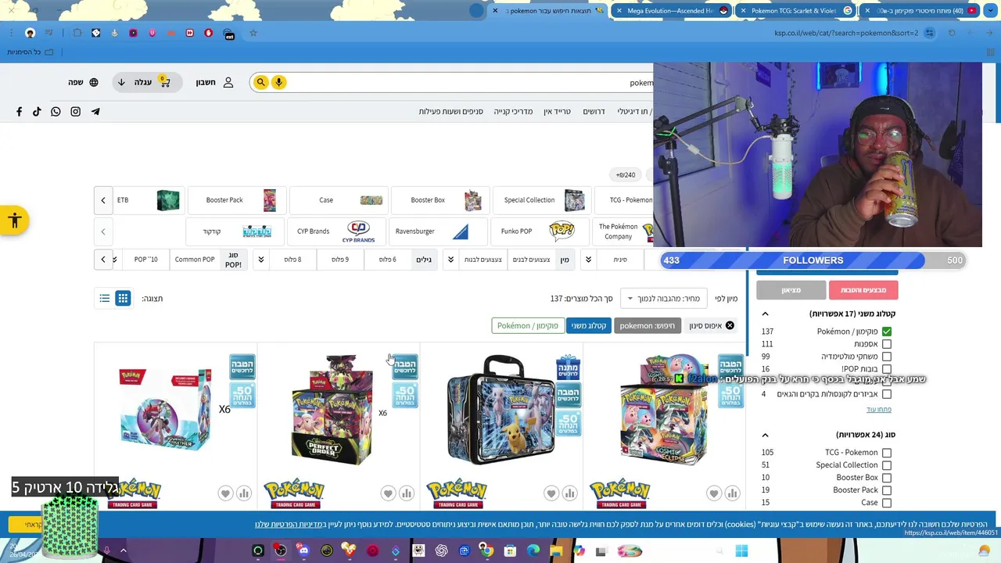This screenshot has width=1001, height=563.
Task: Check the Case type checkbox
Action: pos(887,503)
